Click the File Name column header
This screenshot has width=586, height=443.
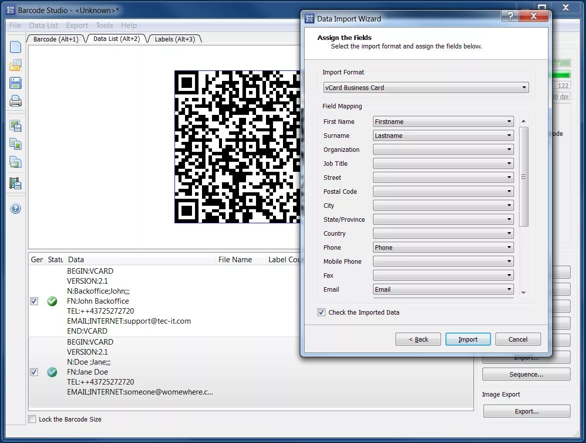240,260
